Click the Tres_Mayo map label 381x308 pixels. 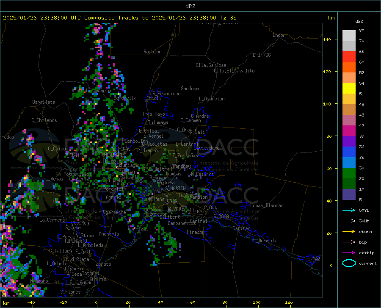pyautogui.click(x=153, y=114)
